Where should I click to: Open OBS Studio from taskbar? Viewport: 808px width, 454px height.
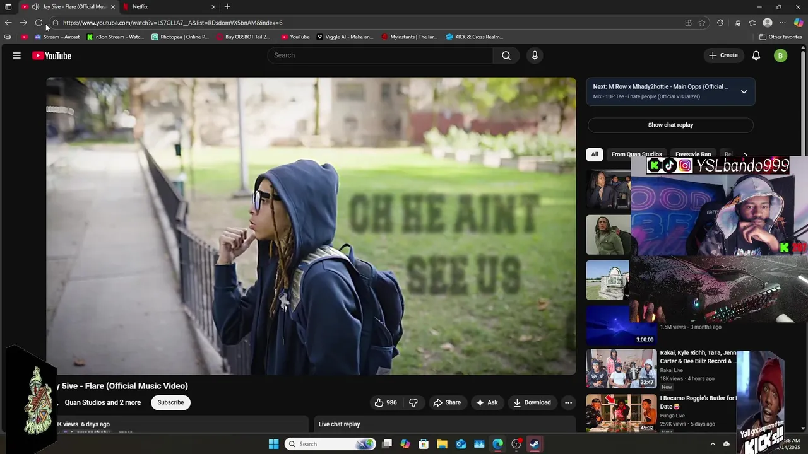pos(516,444)
